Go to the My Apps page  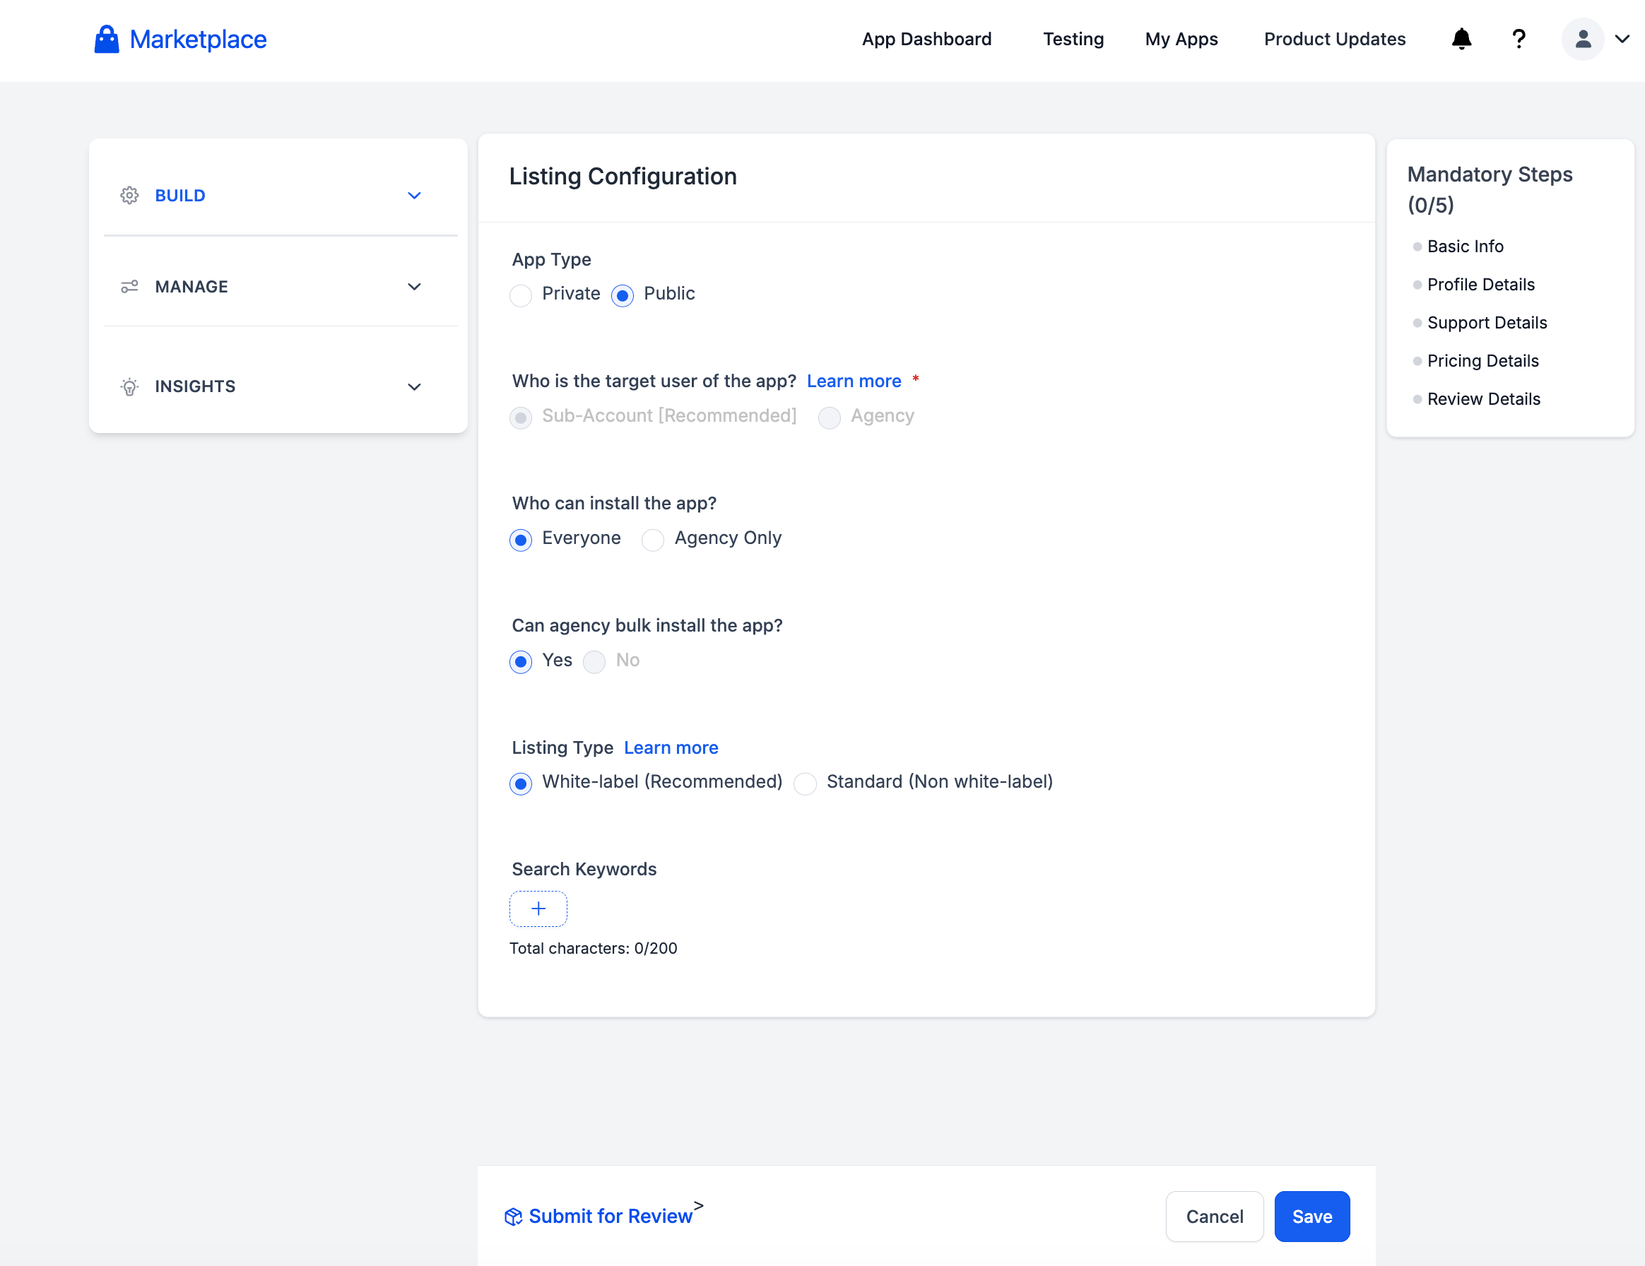click(x=1180, y=39)
